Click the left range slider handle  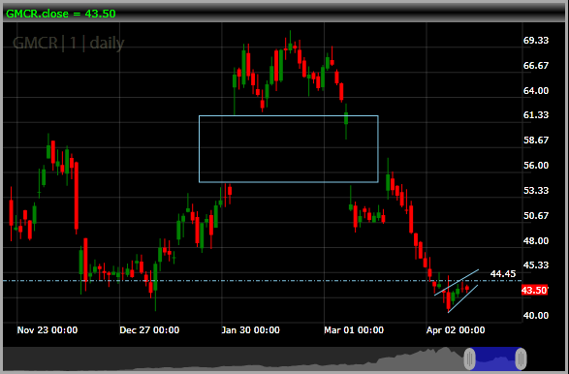click(x=469, y=358)
